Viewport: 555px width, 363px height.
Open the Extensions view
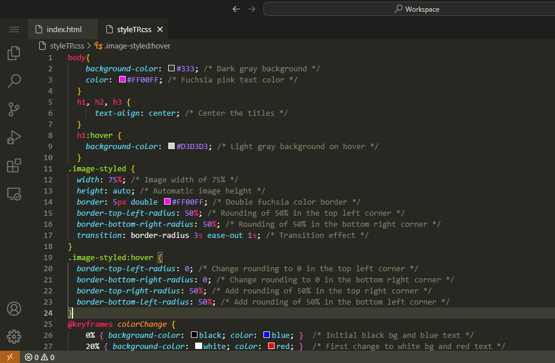coord(14,165)
